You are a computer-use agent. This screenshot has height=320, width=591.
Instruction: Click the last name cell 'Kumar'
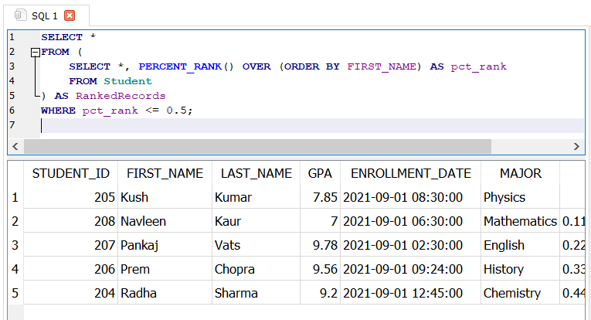pos(256,197)
